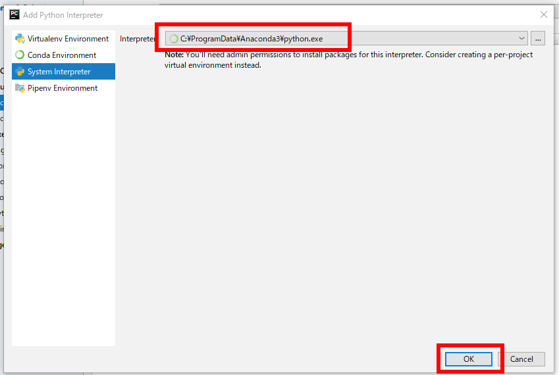The height and width of the screenshot is (375, 559).
Task: Click the PyCharm logo in title bar
Action: pyautogui.click(x=14, y=14)
